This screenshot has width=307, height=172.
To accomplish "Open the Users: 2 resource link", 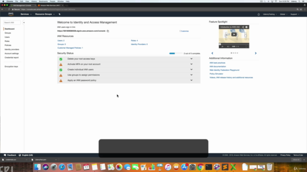I will click(x=61, y=41).
